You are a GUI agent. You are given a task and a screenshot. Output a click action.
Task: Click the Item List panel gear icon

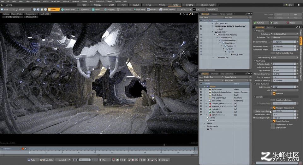[249, 14]
